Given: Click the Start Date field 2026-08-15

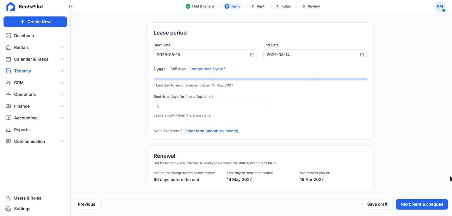Looking at the screenshot, I should click(x=205, y=55).
